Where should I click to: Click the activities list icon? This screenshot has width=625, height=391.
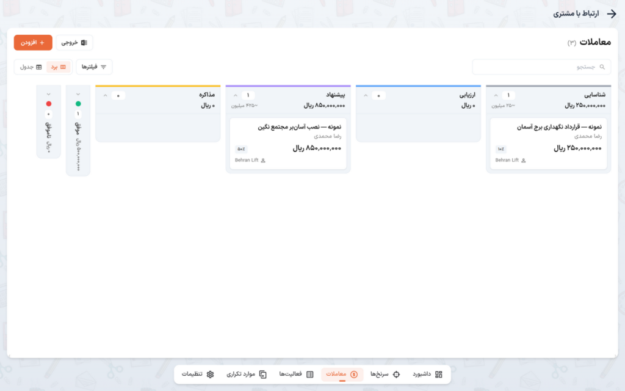tap(309, 375)
